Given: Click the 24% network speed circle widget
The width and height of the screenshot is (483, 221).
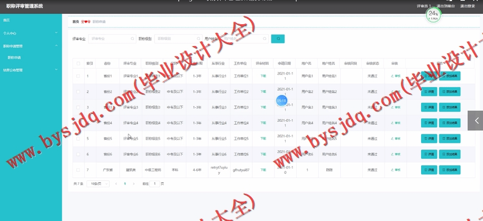Looking at the screenshot, I should 433,15.
